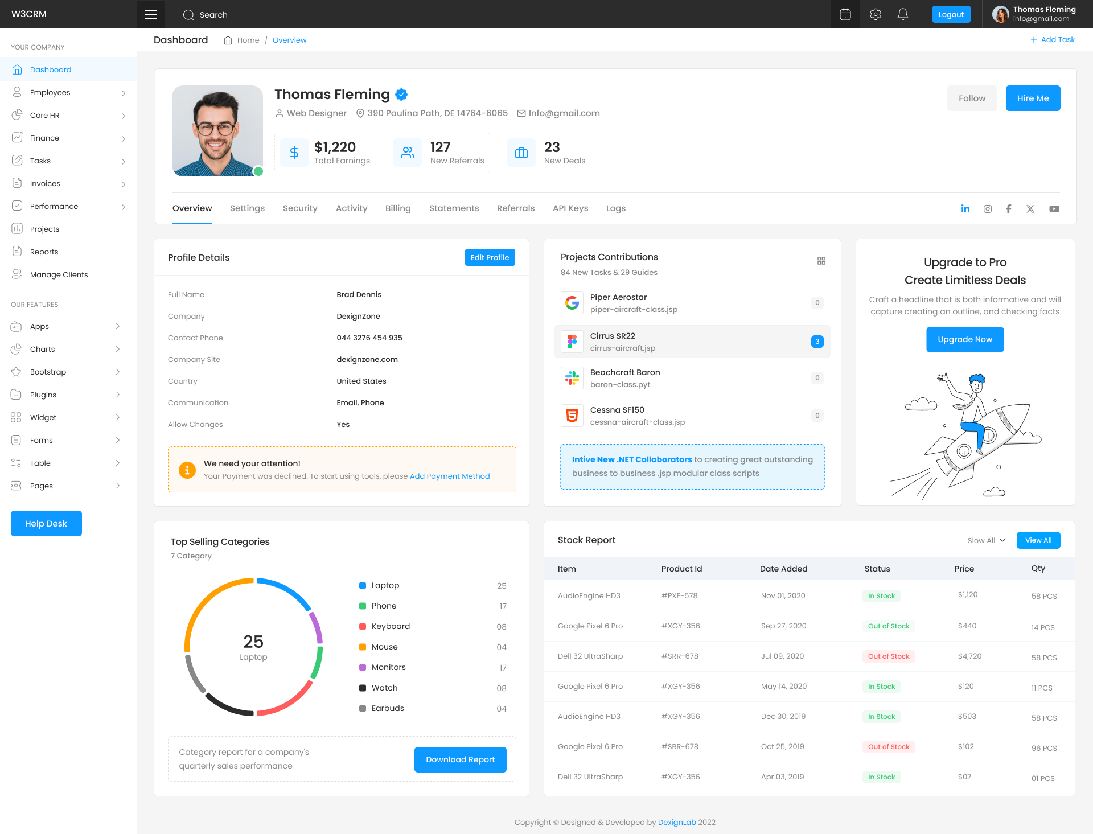1093x834 pixels.
Task: Expand the Employees section in sidebar
Action: pos(68,92)
